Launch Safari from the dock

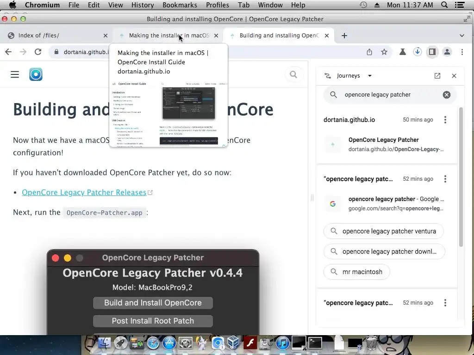[x=153, y=343]
